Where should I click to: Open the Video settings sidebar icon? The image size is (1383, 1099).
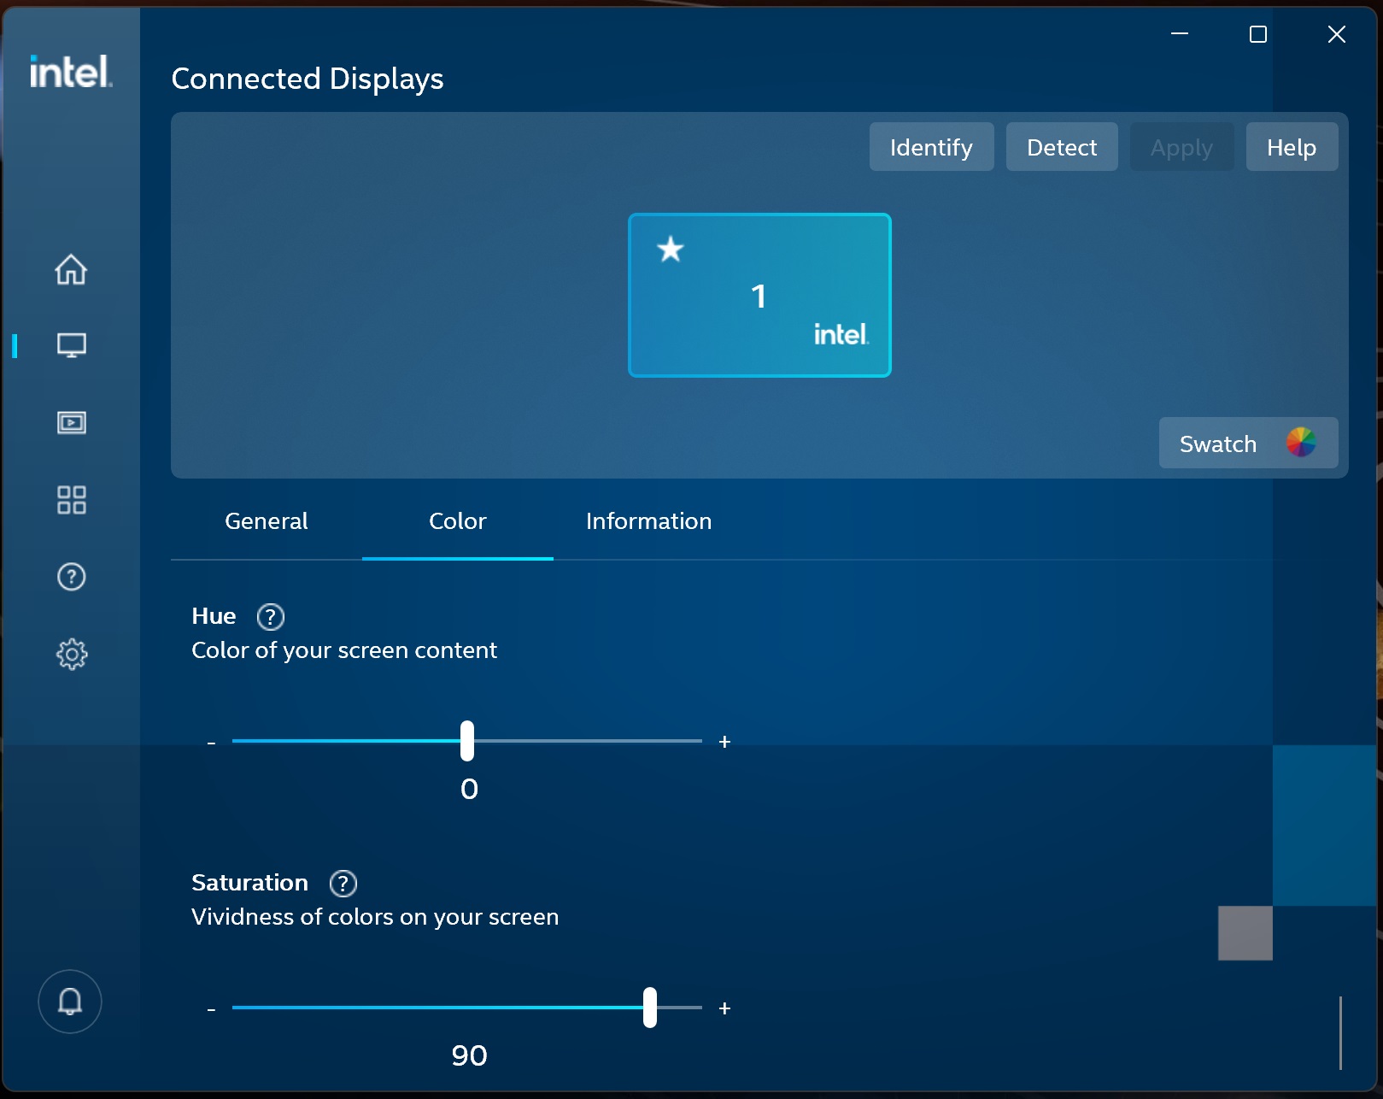(x=71, y=422)
